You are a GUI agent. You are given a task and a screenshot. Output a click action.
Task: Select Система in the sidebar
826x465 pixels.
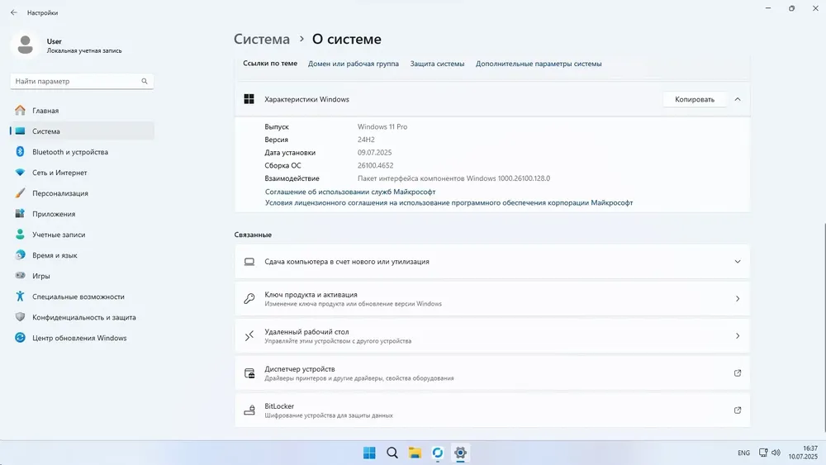point(82,131)
